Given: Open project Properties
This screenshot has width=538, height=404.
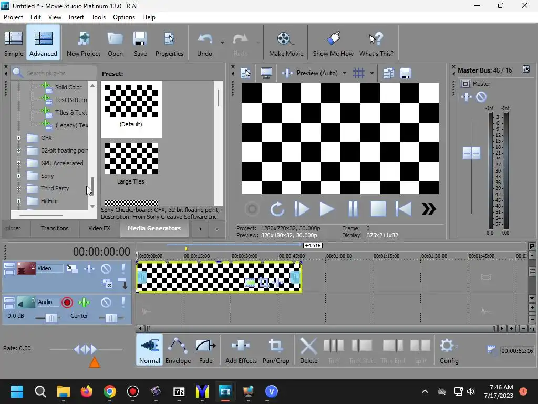Looking at the screenshot, I should coord(169,43).
